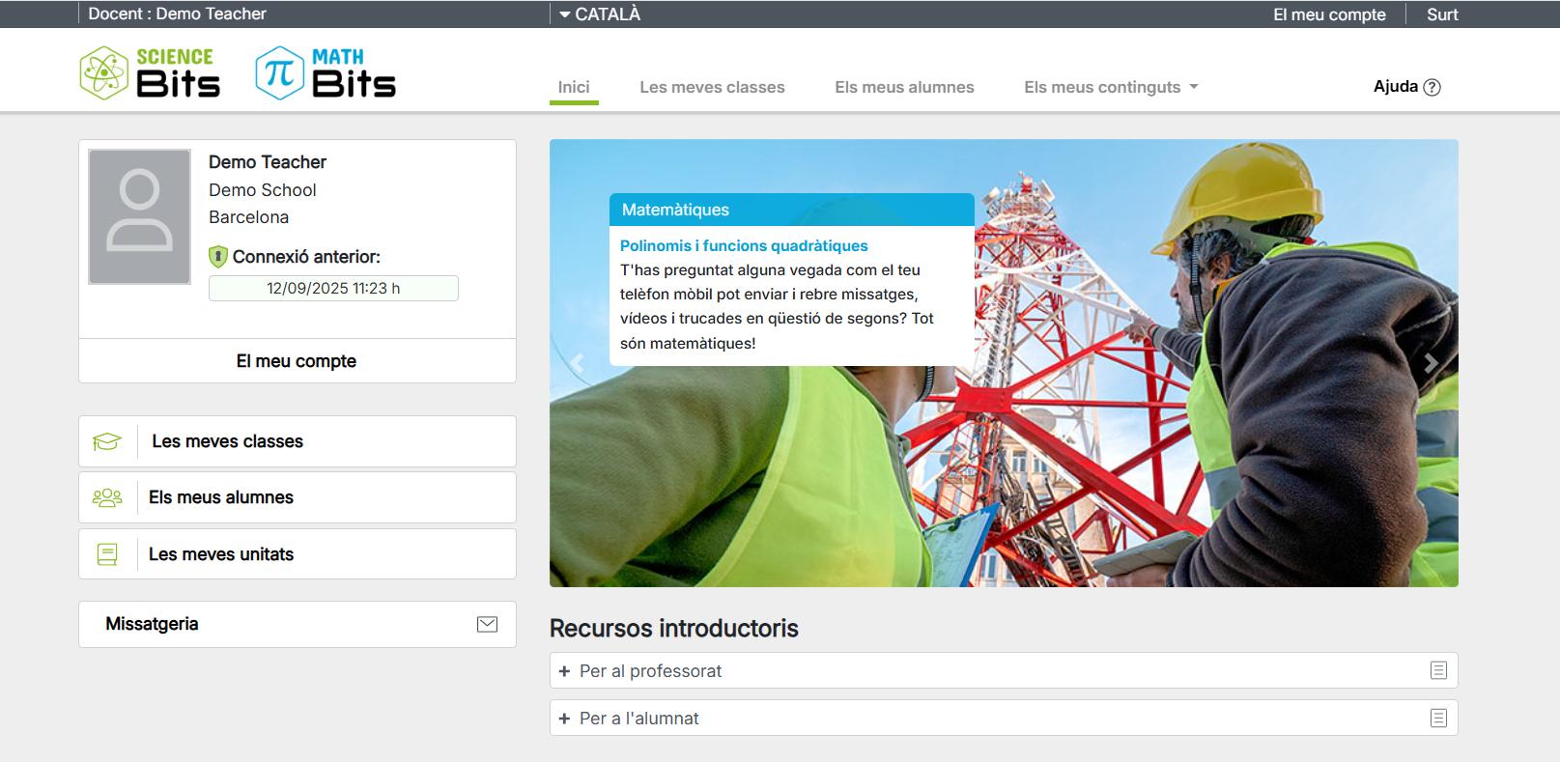This screenshot has width=1560, height=762.
Task: Click Surt to log out
Action: click(1441, 14)
